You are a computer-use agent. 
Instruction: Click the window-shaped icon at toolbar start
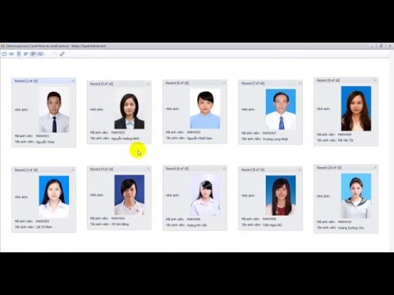point(4,54)
